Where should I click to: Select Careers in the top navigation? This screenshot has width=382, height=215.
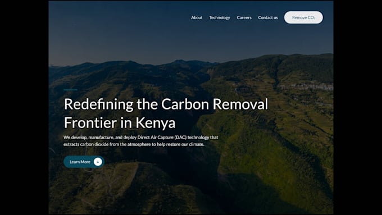coord(244,17)
